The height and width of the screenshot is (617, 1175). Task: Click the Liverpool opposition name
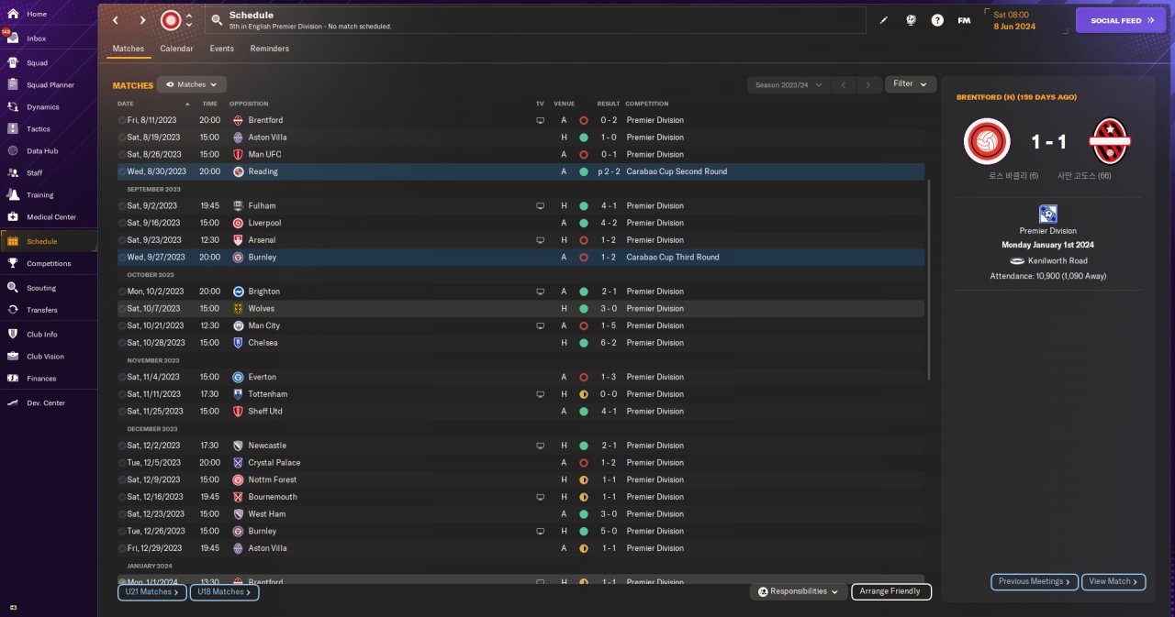[264, 223]
